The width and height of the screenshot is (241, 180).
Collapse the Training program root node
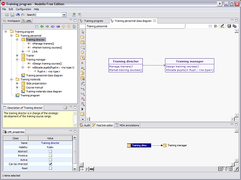pyautogui.click(x=6, y=32)
